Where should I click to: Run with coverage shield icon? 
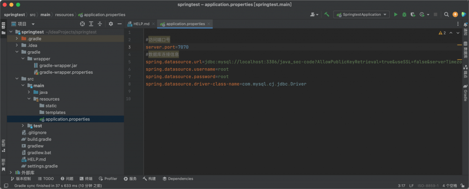[x=413, y=14]
